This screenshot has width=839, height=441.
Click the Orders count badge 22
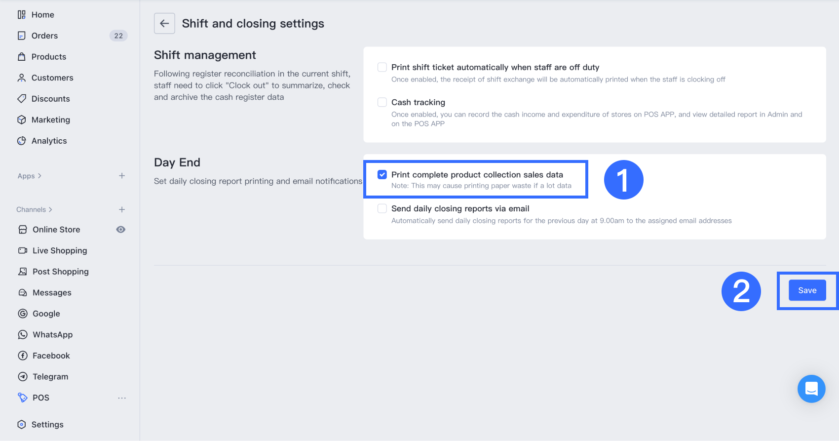click(x=118, y=36)
